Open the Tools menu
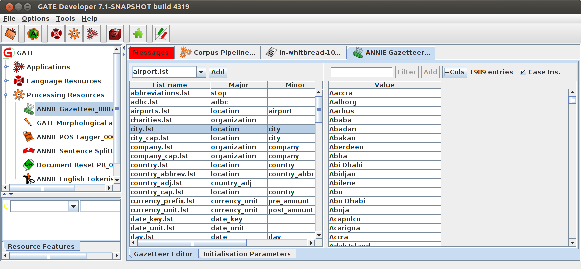Viewport: 581px width, 269px height. pos(65,18)
